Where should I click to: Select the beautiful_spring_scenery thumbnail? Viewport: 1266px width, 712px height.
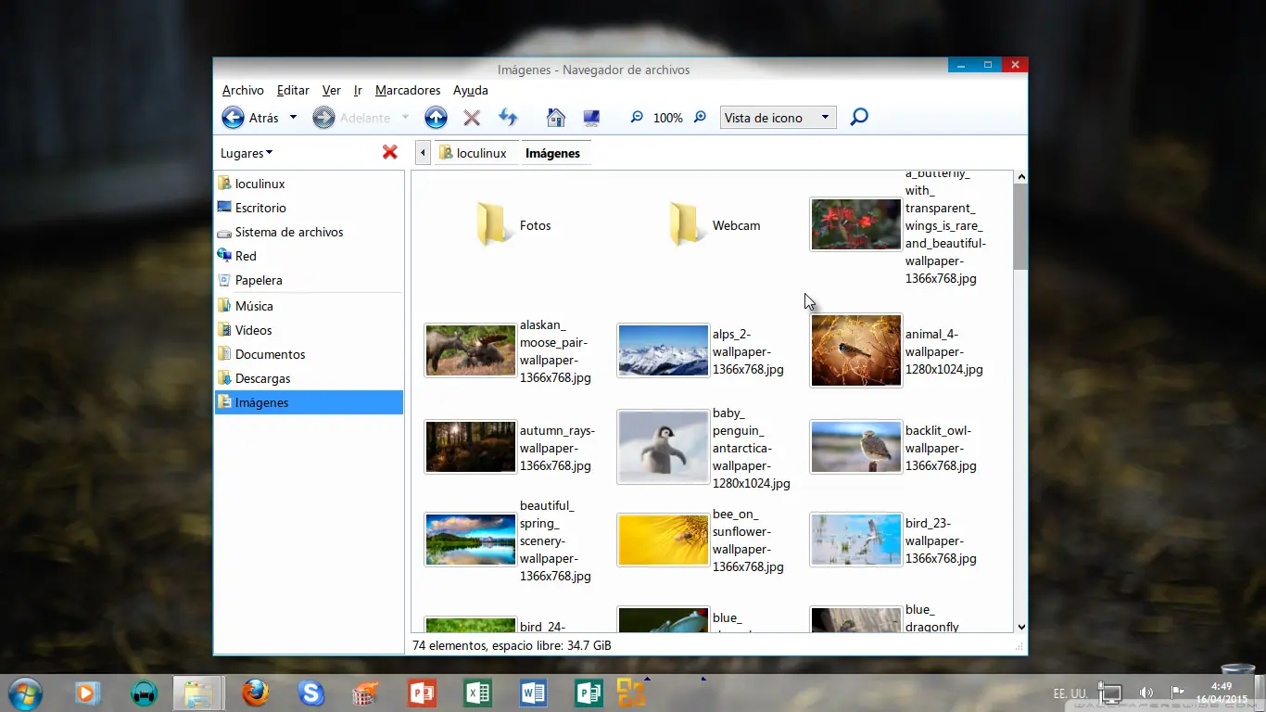[470, 540]
